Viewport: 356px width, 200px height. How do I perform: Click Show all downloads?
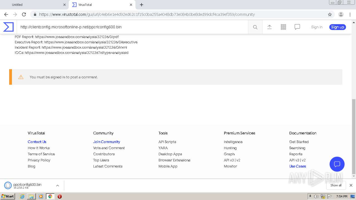click(336, 185)
